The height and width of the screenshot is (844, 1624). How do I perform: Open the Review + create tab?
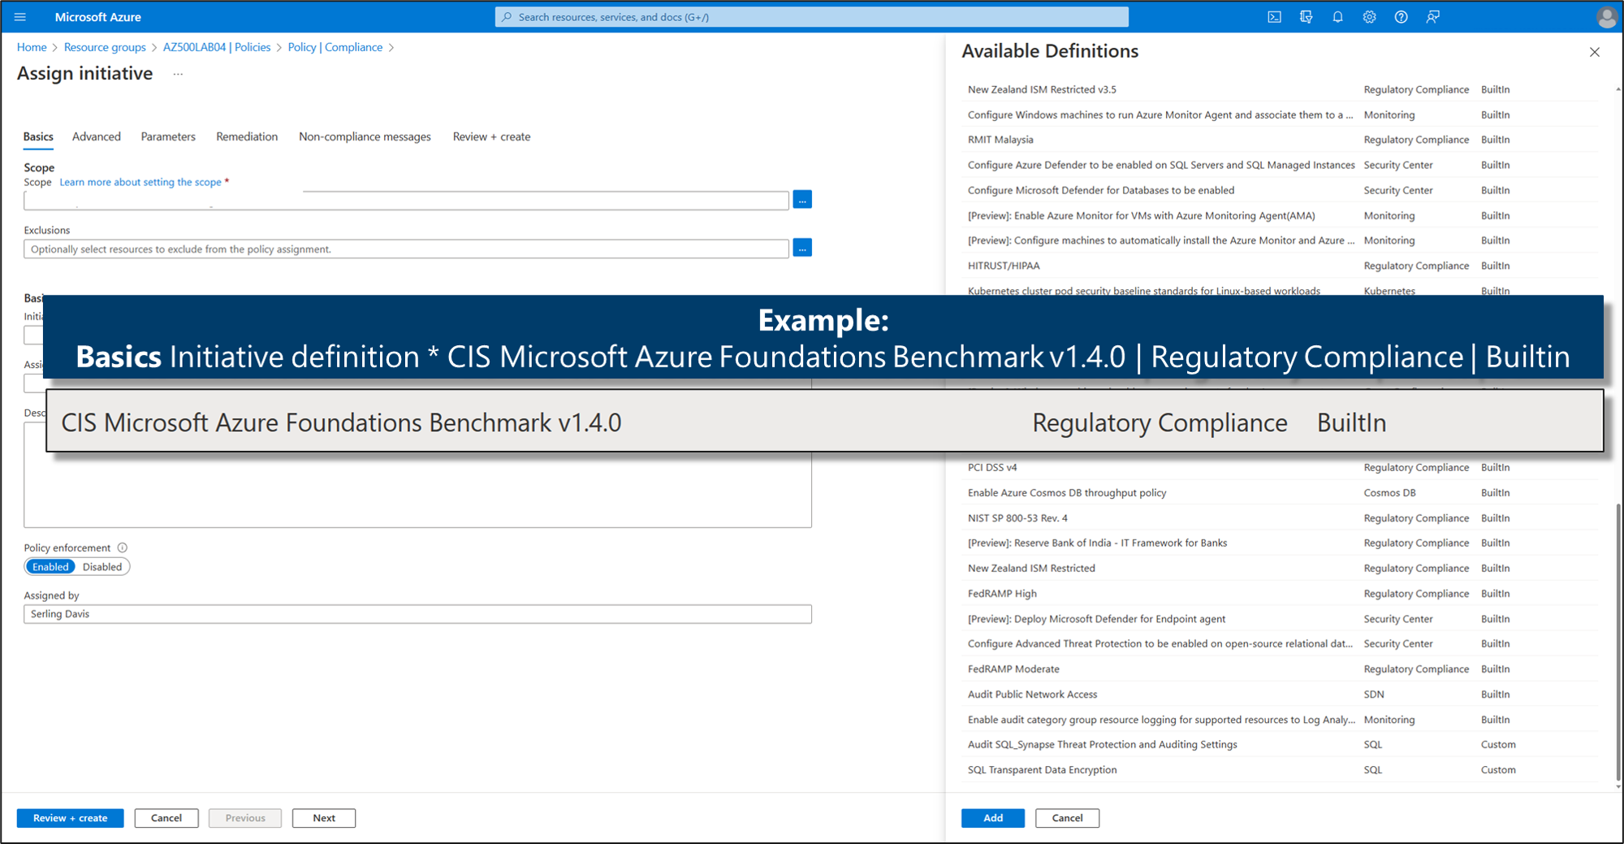point(491,137)
